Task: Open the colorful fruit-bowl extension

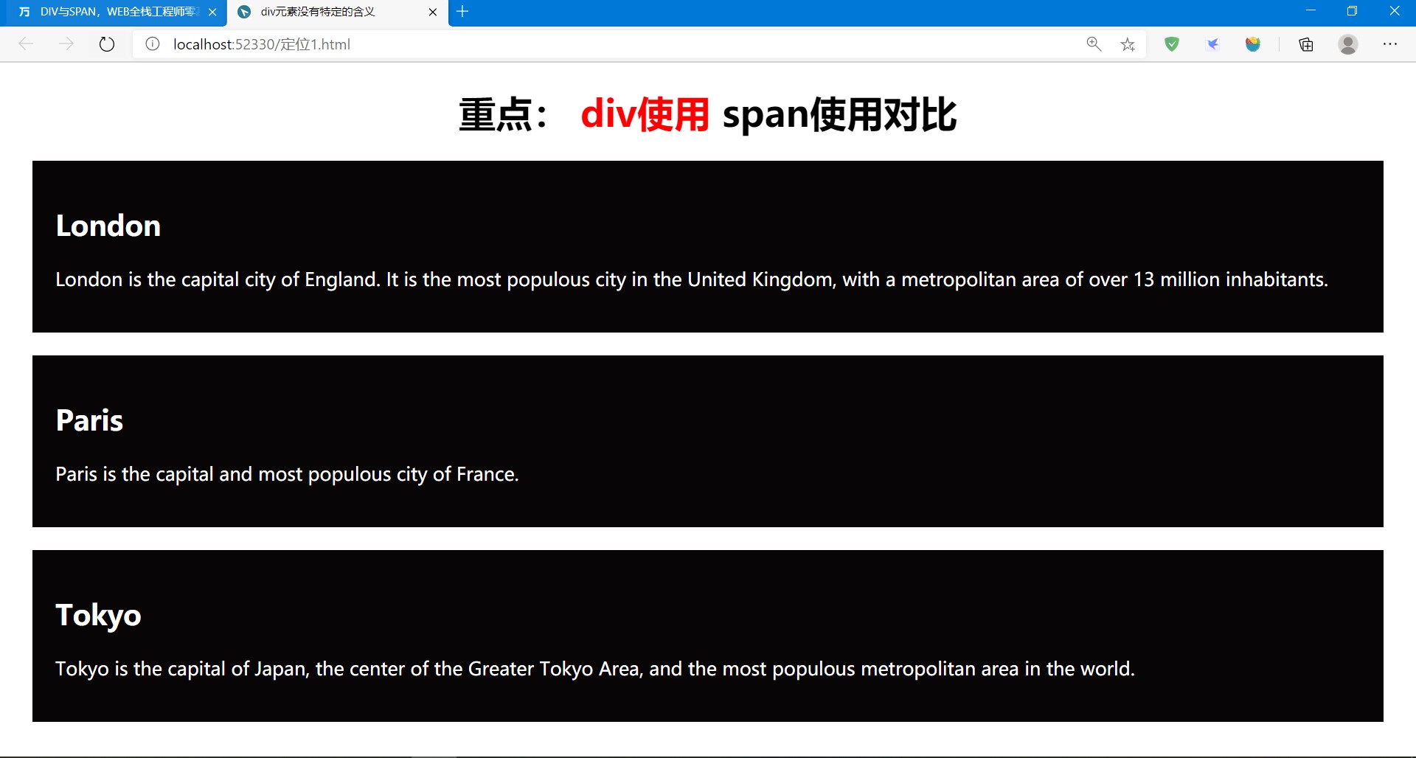Action: [x=1254, y=44]
